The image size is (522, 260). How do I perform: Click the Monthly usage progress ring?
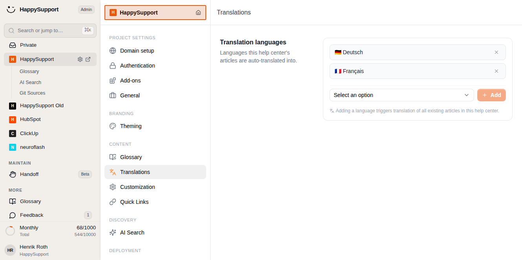click(10, 231)
